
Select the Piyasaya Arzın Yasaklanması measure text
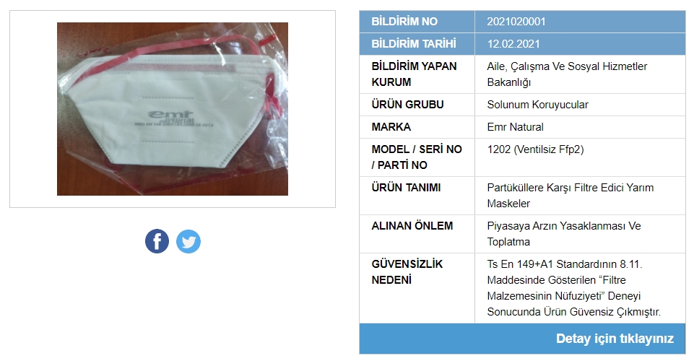tap(564, 234)
